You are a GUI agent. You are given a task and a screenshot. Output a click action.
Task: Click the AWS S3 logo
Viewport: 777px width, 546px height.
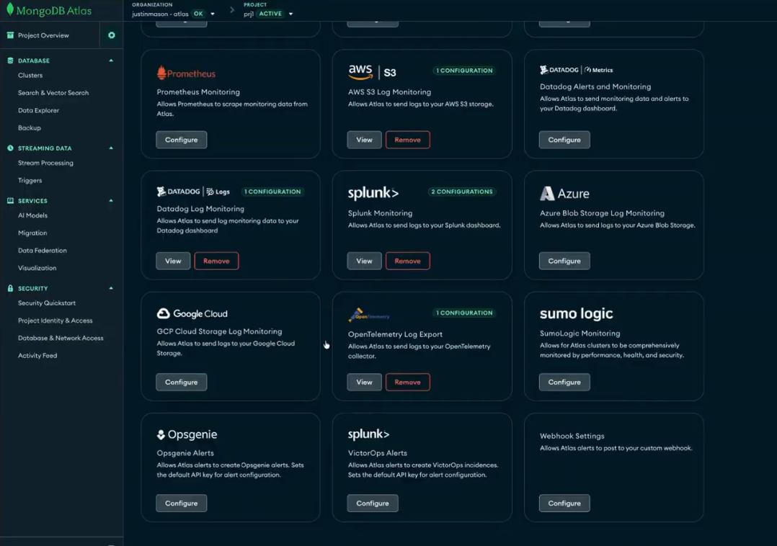372,72
